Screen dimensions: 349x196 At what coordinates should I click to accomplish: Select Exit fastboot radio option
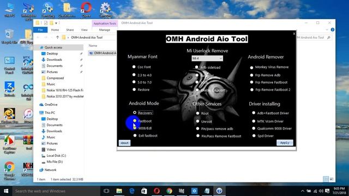pyautogui.click(x=135, y=136)
